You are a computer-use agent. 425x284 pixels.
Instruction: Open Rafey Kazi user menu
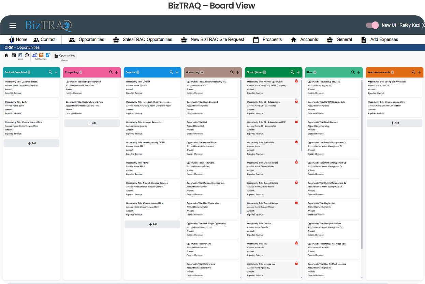pos(412,25)
